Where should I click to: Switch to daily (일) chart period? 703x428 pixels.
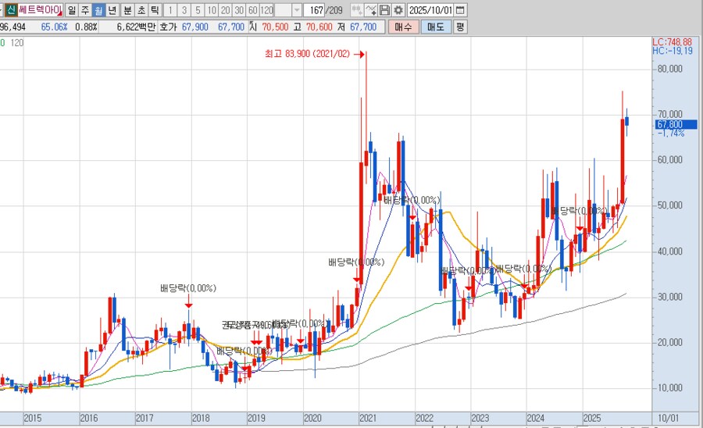(x=72, y=10)
